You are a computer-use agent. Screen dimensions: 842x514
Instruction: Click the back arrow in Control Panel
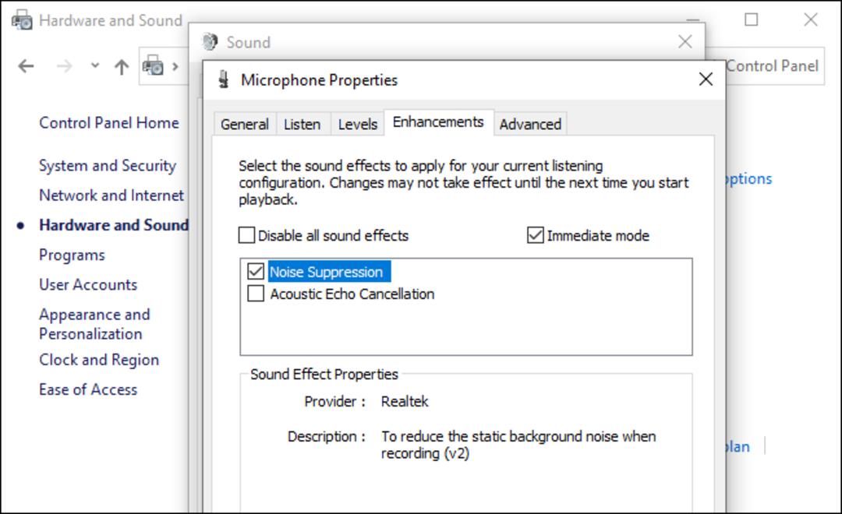26,66
